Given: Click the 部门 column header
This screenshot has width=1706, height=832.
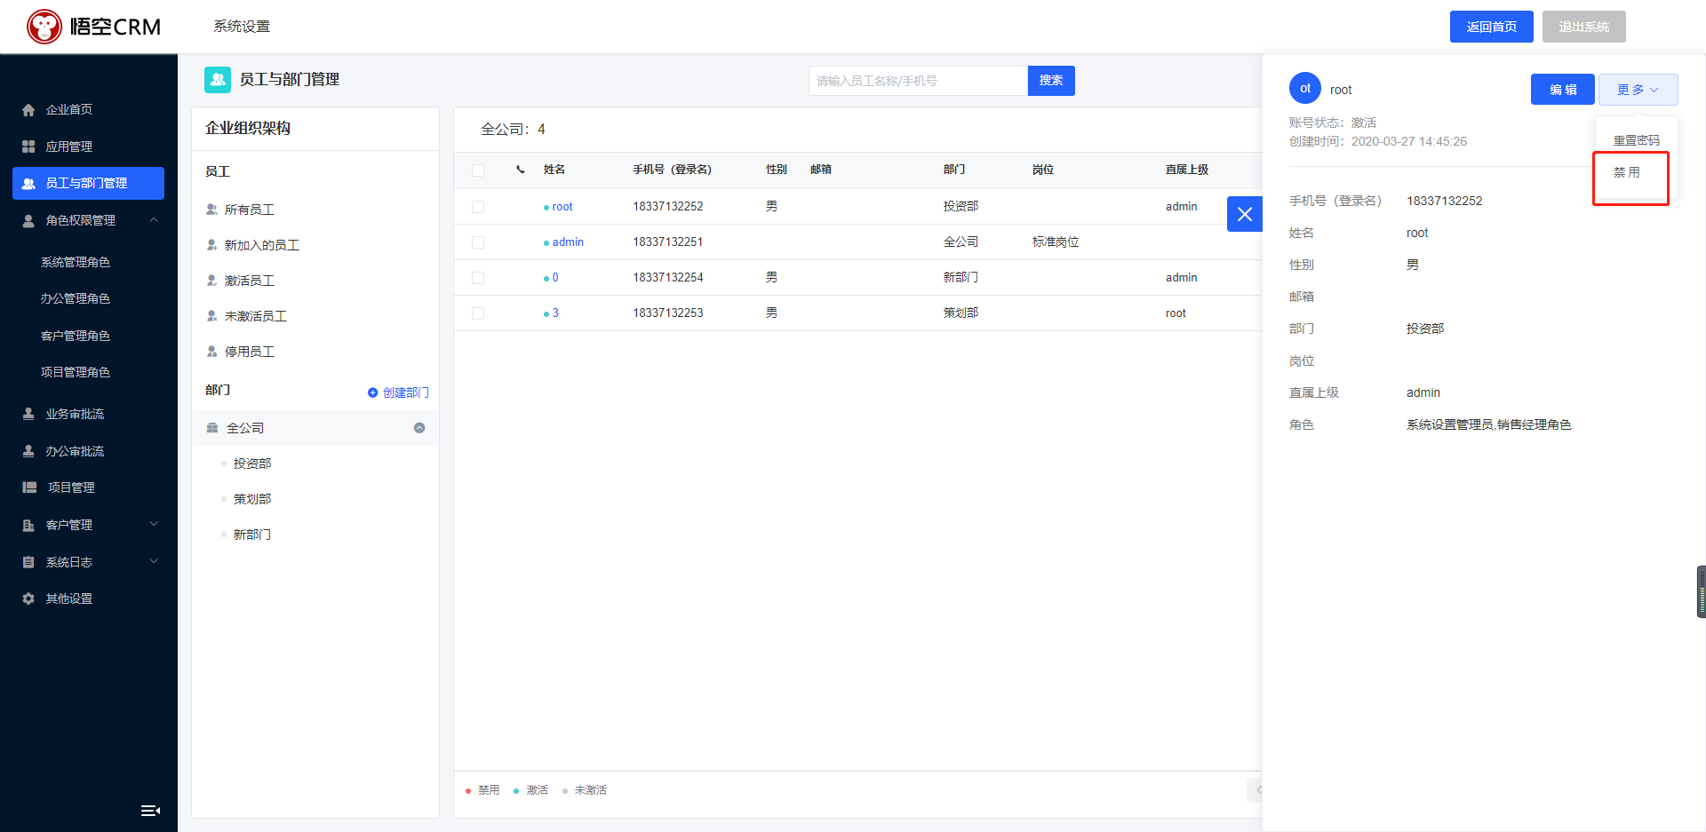Looking at the screenshot, I should click(x=954, y=170).
